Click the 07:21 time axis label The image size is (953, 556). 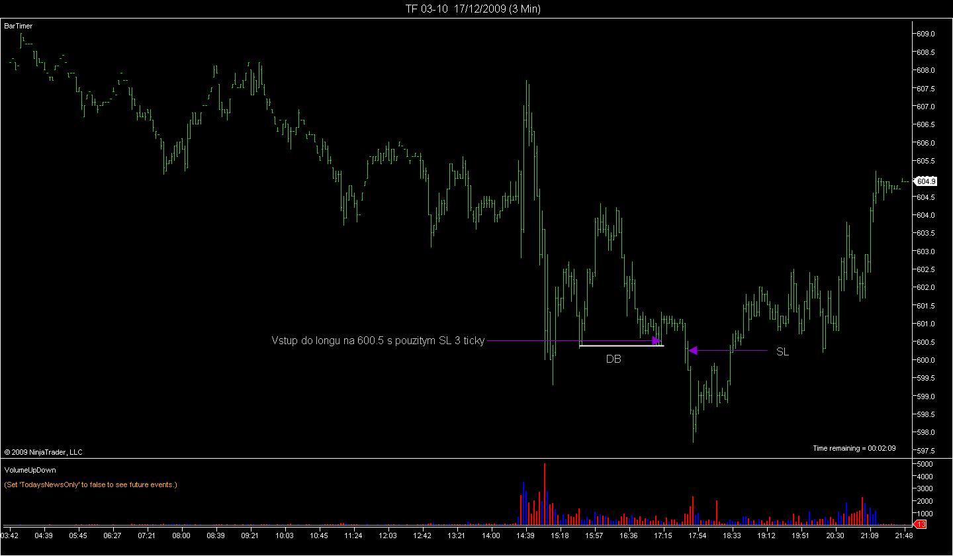click(147, 535)
